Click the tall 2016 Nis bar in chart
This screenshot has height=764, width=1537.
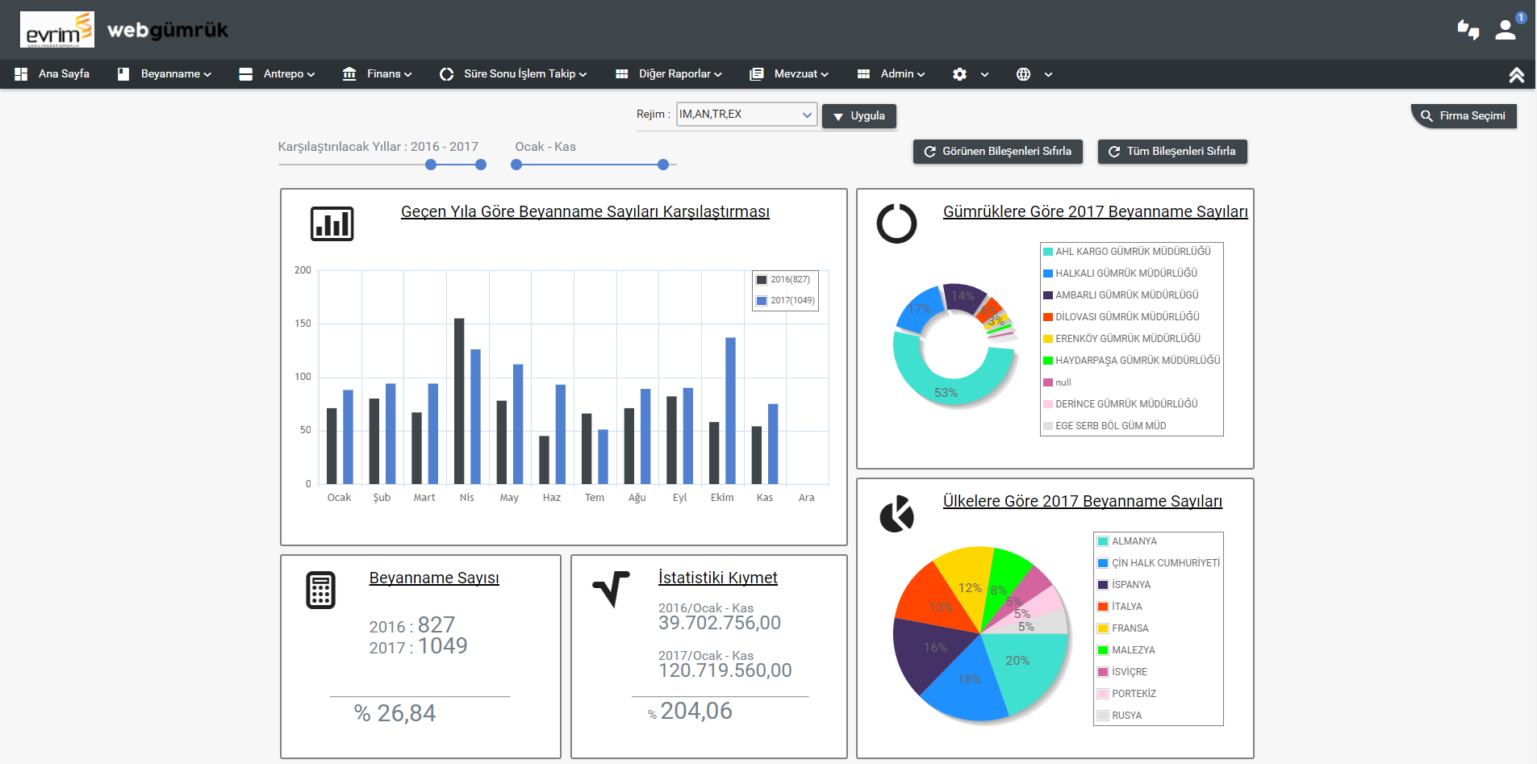click(459, 401)
